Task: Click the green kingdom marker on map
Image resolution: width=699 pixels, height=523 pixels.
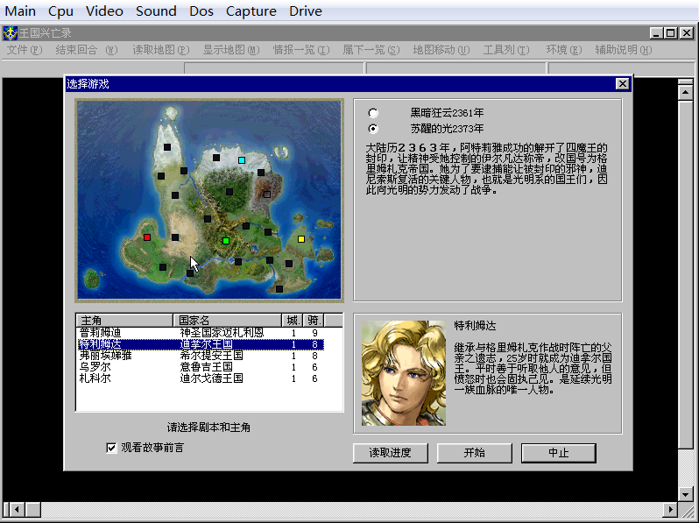Action: pos(226,241)
